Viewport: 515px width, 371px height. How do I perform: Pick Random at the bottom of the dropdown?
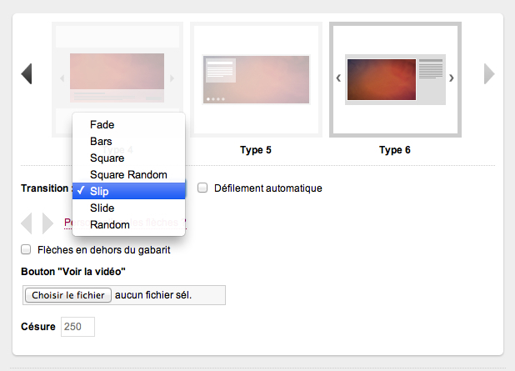click(x=110, y=225)
